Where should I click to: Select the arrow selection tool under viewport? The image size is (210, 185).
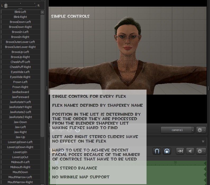(x=53, y=130)
